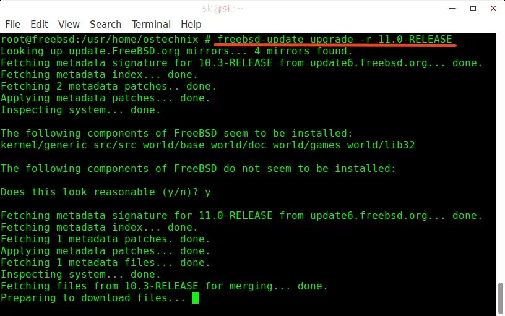Viewport: 505px width, 316px height.
Task: Close the terminal window
Action: pos(493,9)
